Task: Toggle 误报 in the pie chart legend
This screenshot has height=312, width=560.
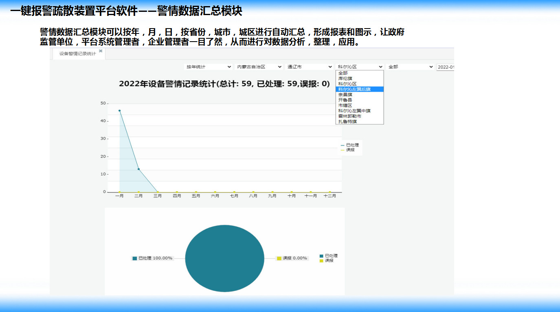Action: 327,261
